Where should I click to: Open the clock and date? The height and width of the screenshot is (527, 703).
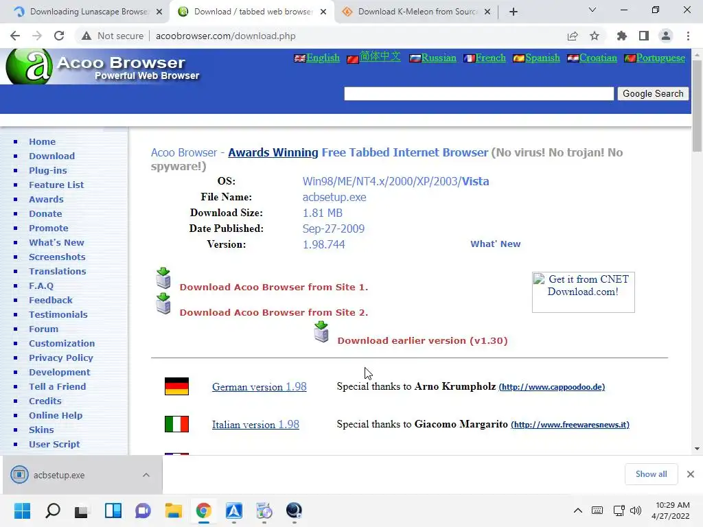click(671, 511)
